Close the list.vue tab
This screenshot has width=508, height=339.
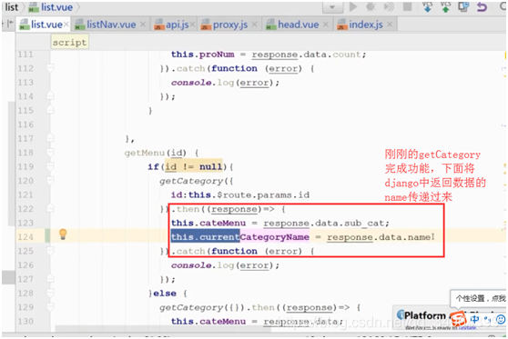tap(66, 25)
